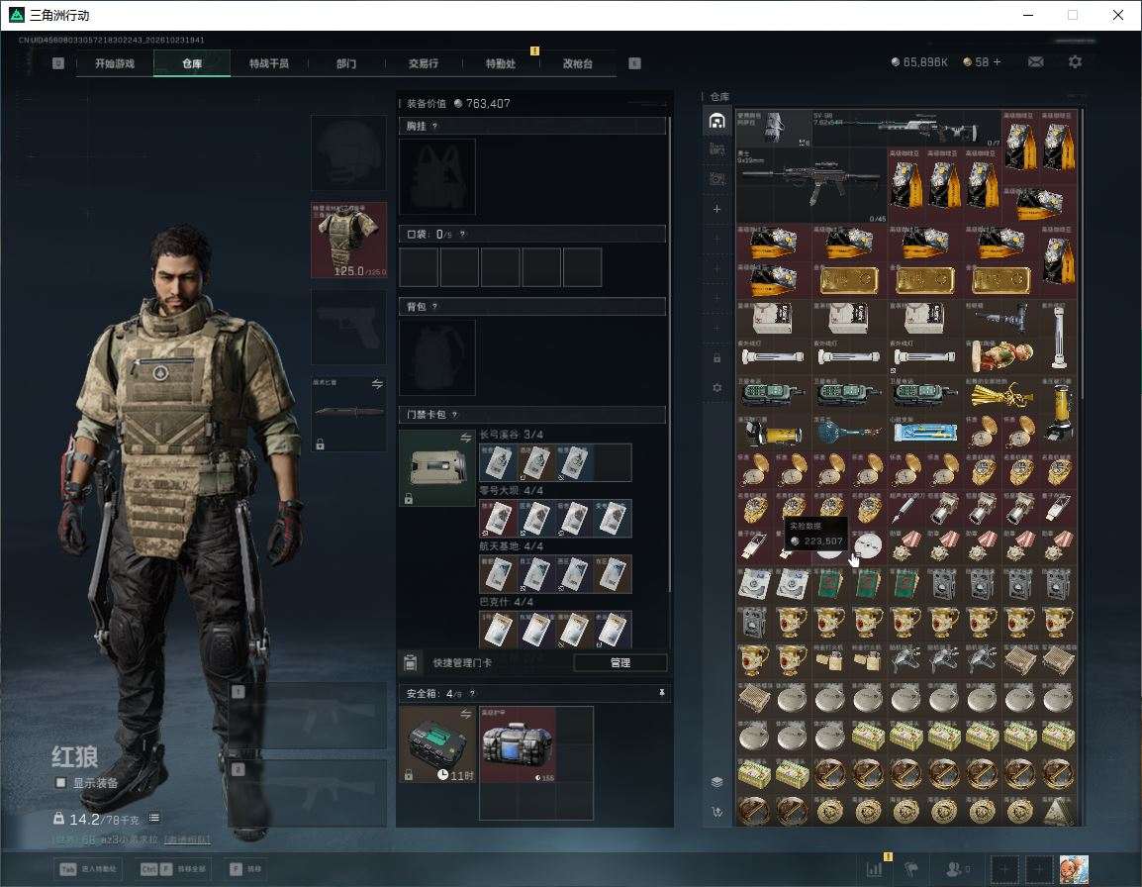Viewport: 1142px width, 887px height.
Task: Toggle the 显示装备 checkbox
Action: (61, 783)
